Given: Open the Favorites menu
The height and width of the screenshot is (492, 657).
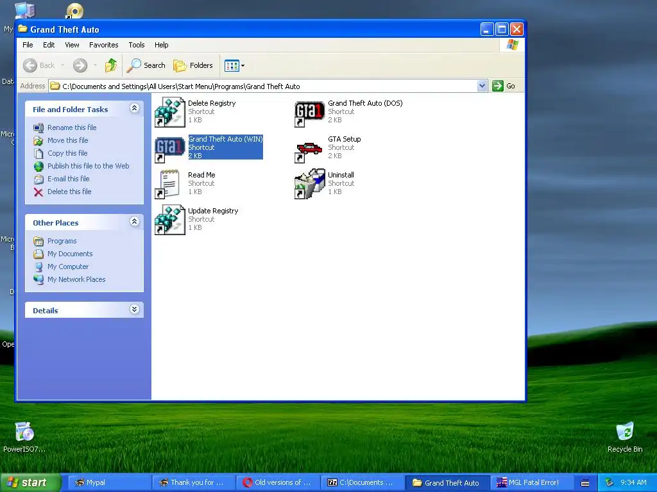Looking at the screenshot, I should (x=103, y=45).
